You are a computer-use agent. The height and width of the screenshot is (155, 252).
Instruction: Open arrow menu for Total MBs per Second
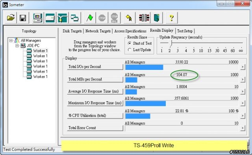pos(243,79)
